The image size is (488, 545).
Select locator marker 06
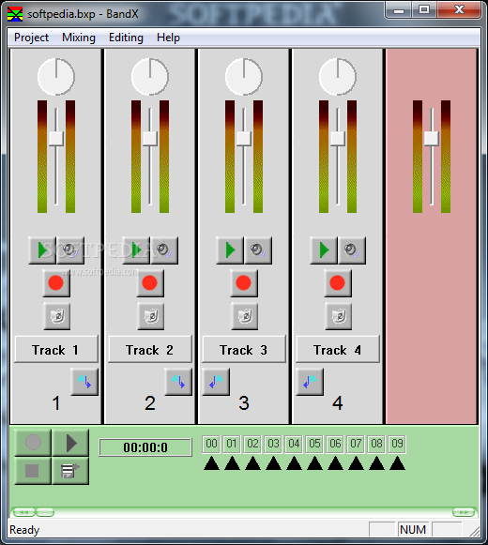tap(335, 444)
